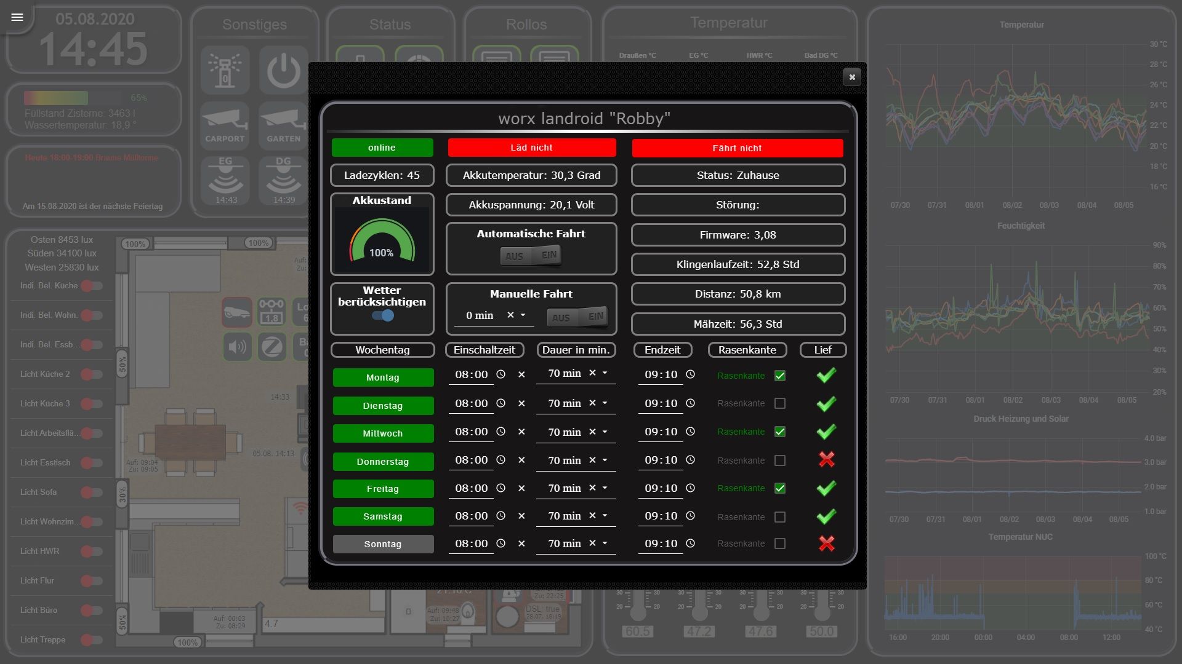Click the Samstag weekday button
The width and height of the screenshot is (1182, 664).
coord(383,516)
